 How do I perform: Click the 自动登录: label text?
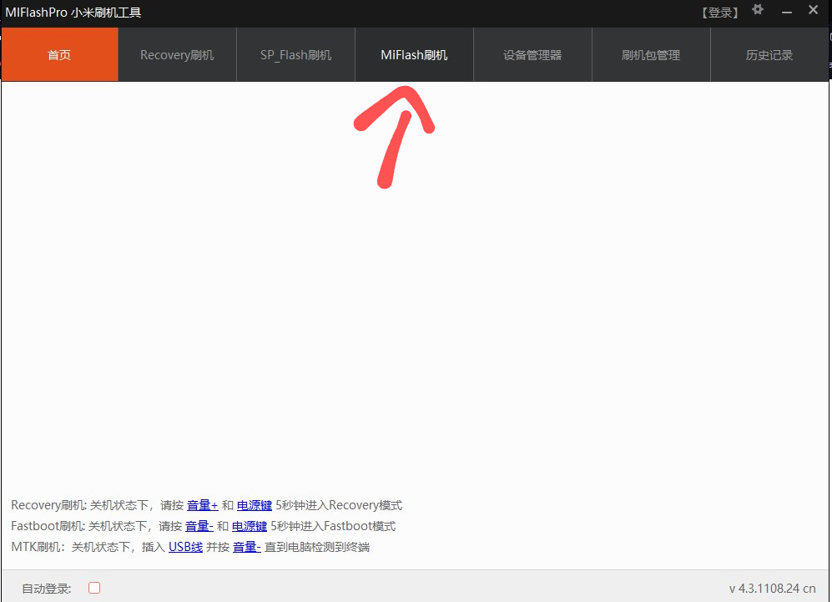click(x=47, y=588)
